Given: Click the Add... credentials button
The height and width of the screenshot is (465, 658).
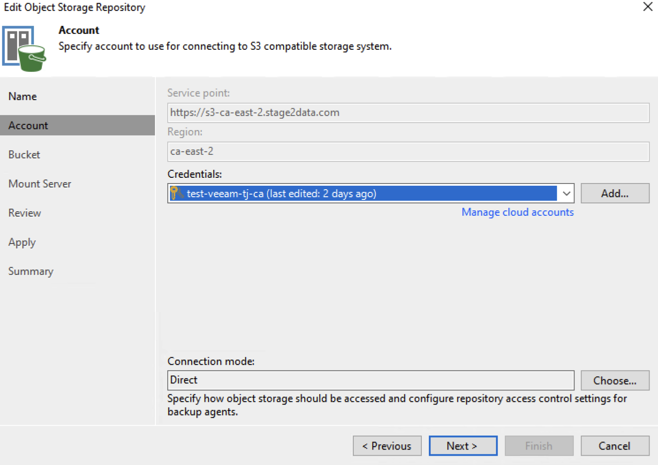Looking at the screenshot, I should click(x=614, y=193).
